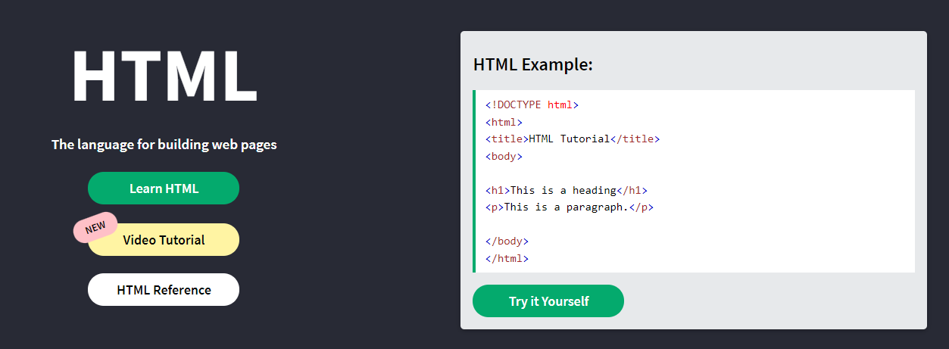Click the 'HTML Example:' heading

pos(532,65)
